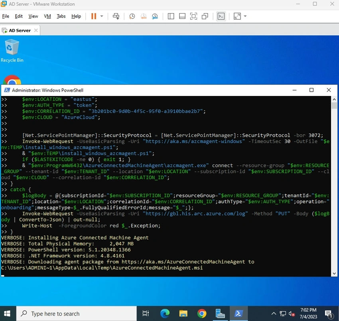
Task: Open the notification center icon
Action: coord(329,314)
